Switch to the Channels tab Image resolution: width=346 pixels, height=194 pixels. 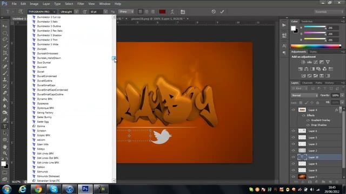307,83
